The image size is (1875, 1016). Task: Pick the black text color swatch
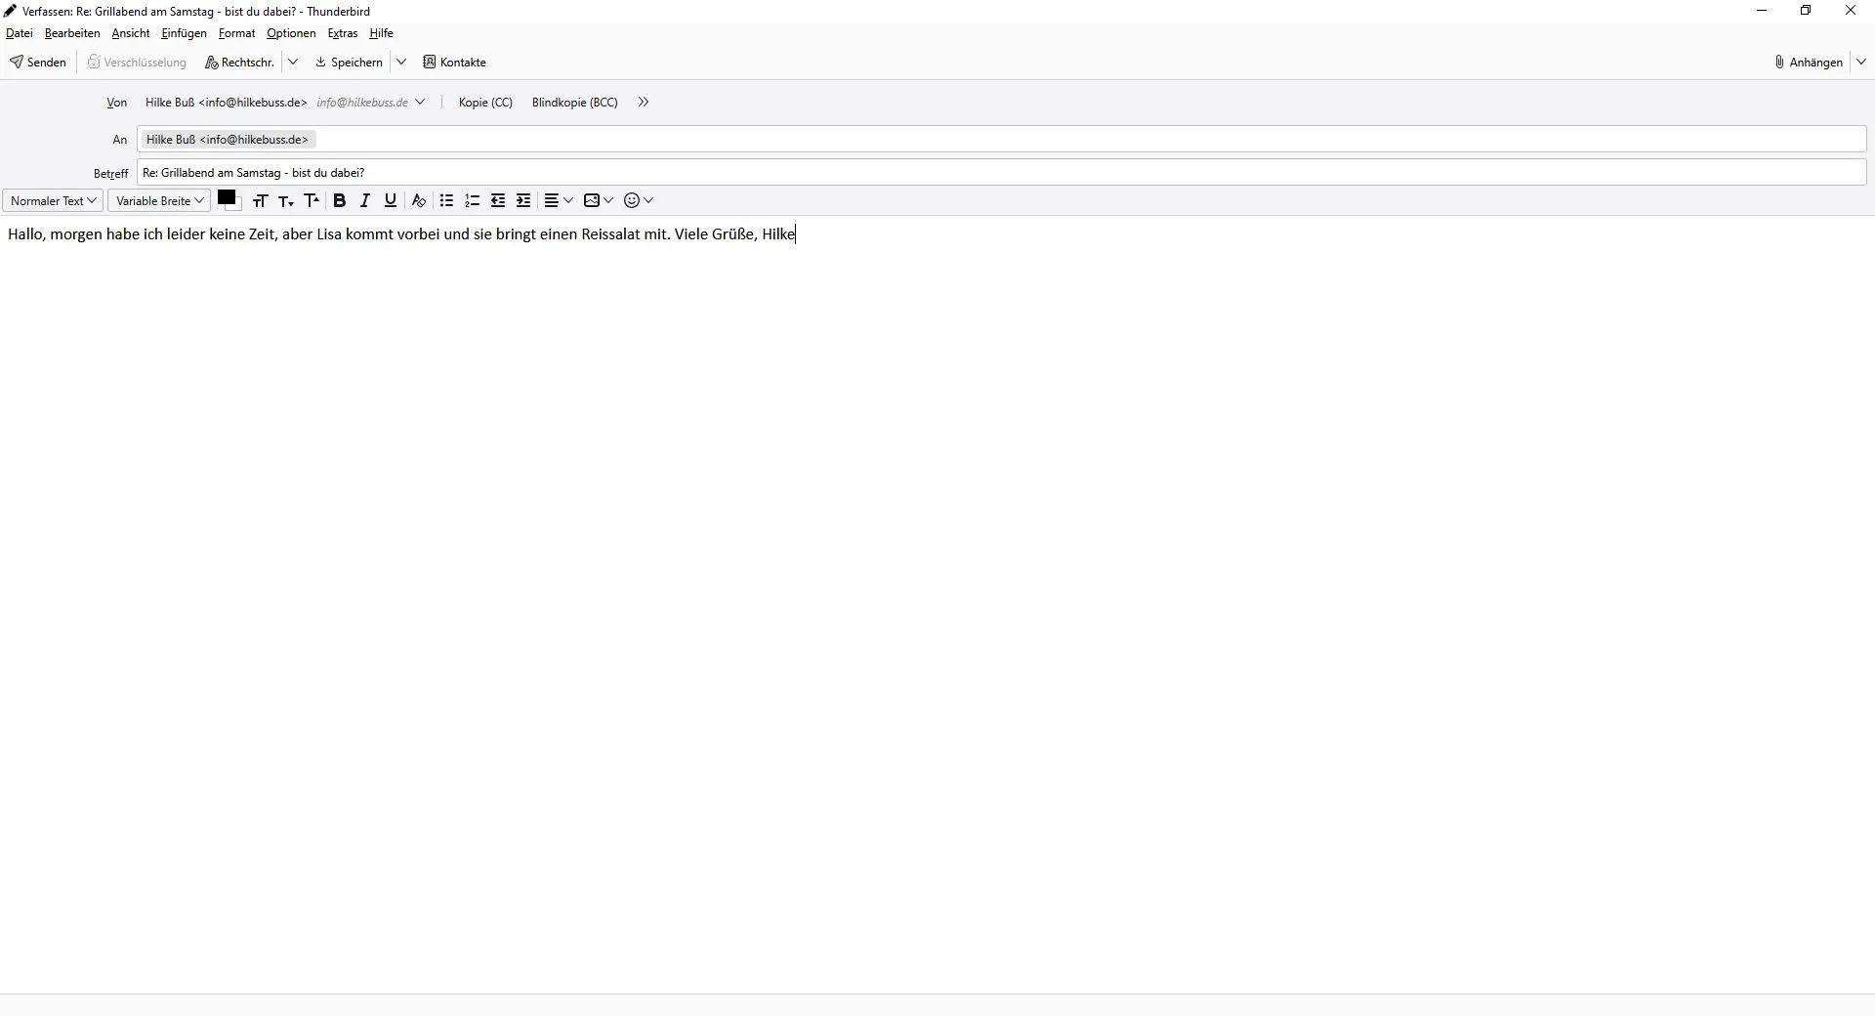(x=226, y=197)
